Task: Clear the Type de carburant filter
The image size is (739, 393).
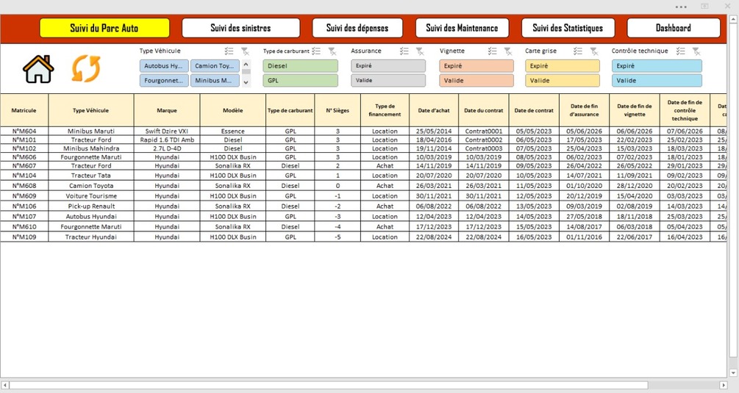Action: 332,51
